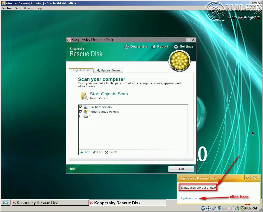Click the Start Objects Scan link

[109, 94]
